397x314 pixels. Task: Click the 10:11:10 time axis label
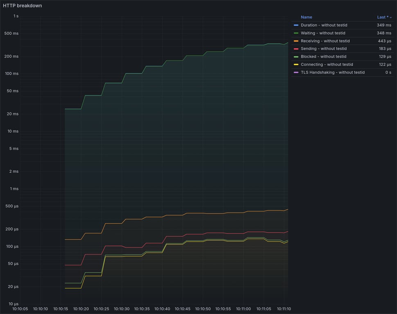284,309
